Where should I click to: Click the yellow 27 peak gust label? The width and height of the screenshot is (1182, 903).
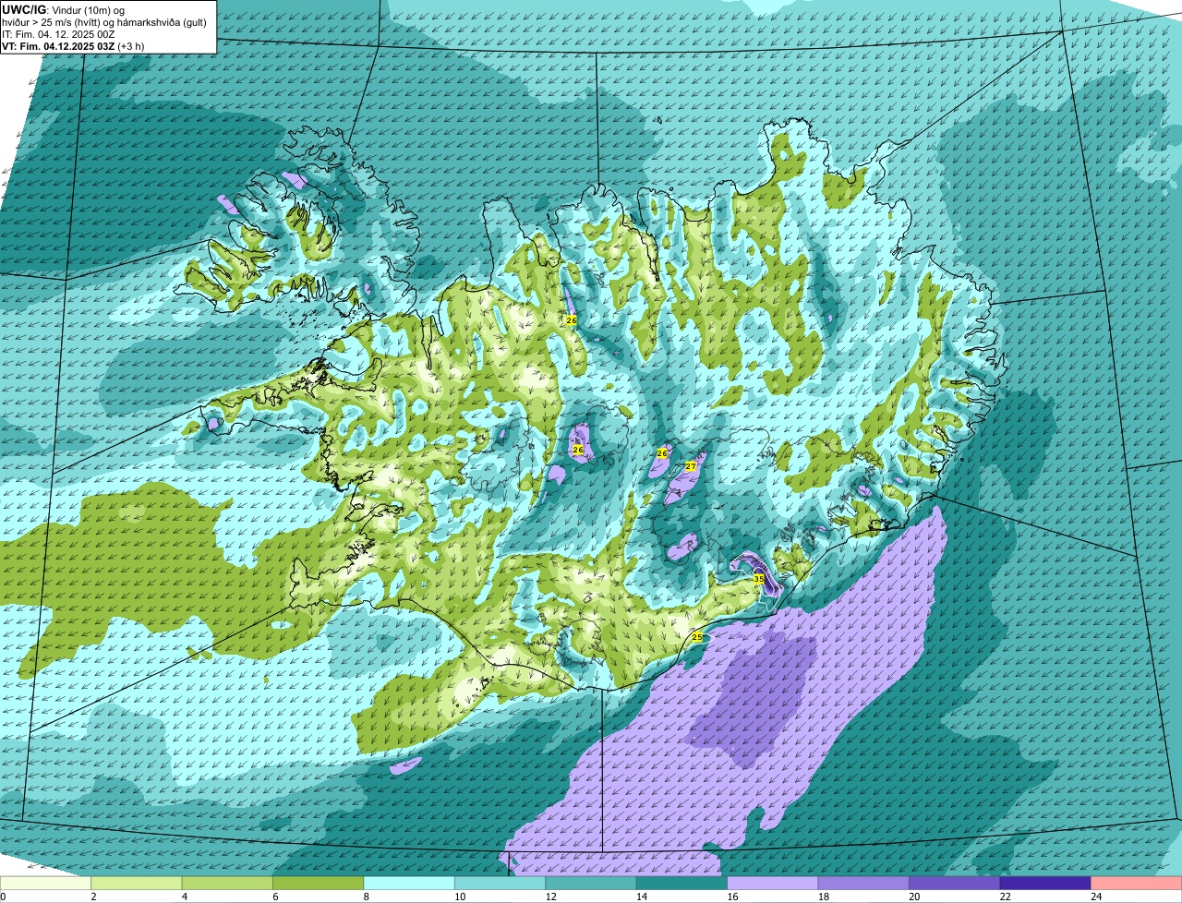tap(690, 467)
